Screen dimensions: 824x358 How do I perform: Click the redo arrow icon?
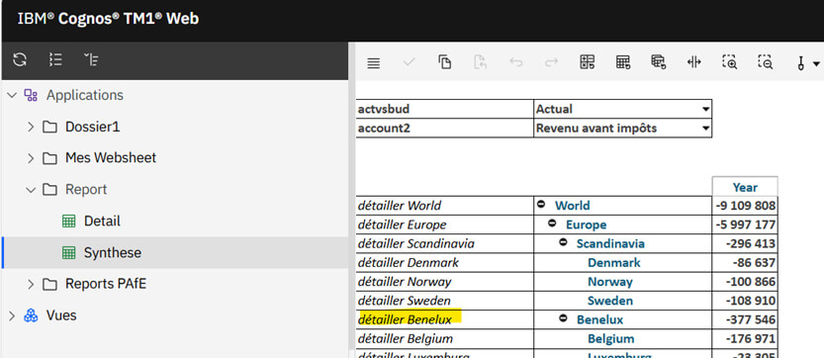[551, 62]
